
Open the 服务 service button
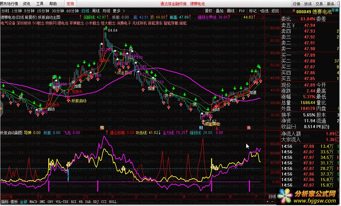point(330,4)
